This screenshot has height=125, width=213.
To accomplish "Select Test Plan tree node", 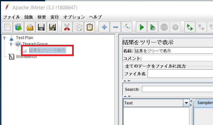I will coord(25,38).
